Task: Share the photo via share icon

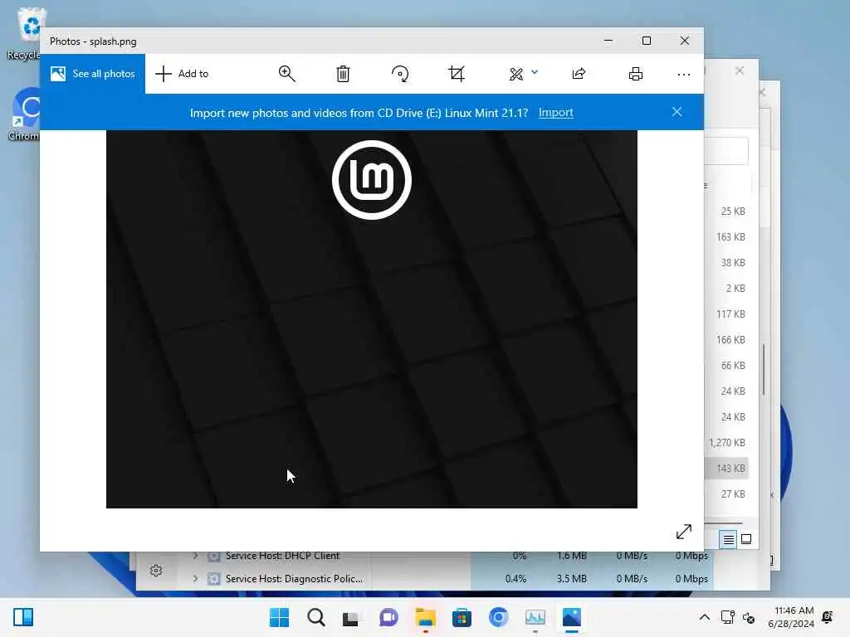Action: [x=579, y=74]
